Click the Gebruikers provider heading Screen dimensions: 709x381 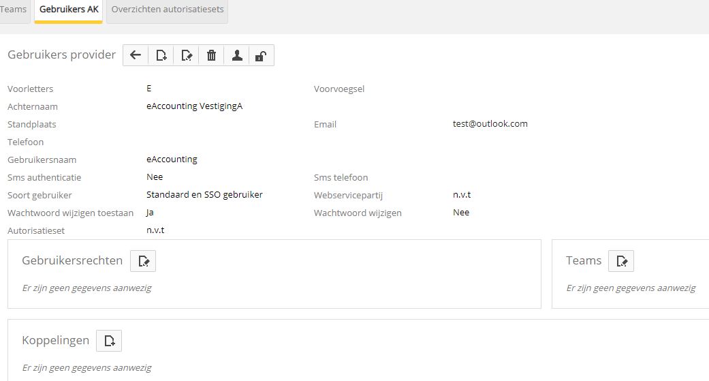click(62, 55)
